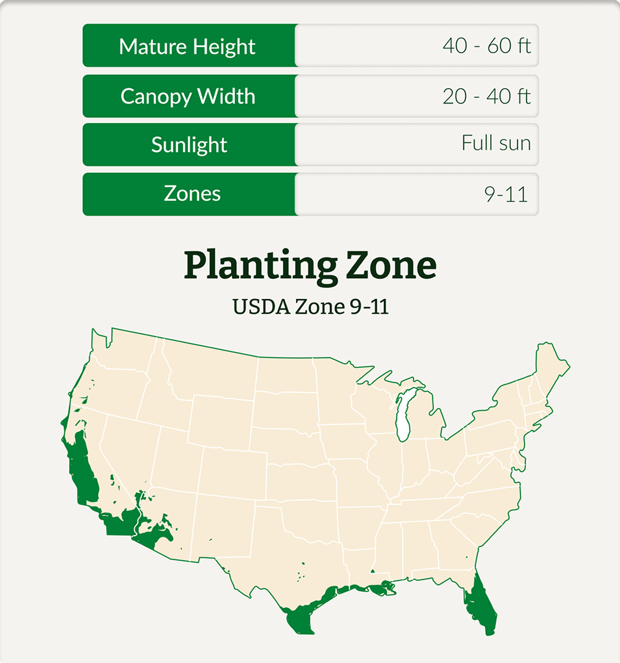Click the Sunlight label
620x663 pixels.
(189, 145)
